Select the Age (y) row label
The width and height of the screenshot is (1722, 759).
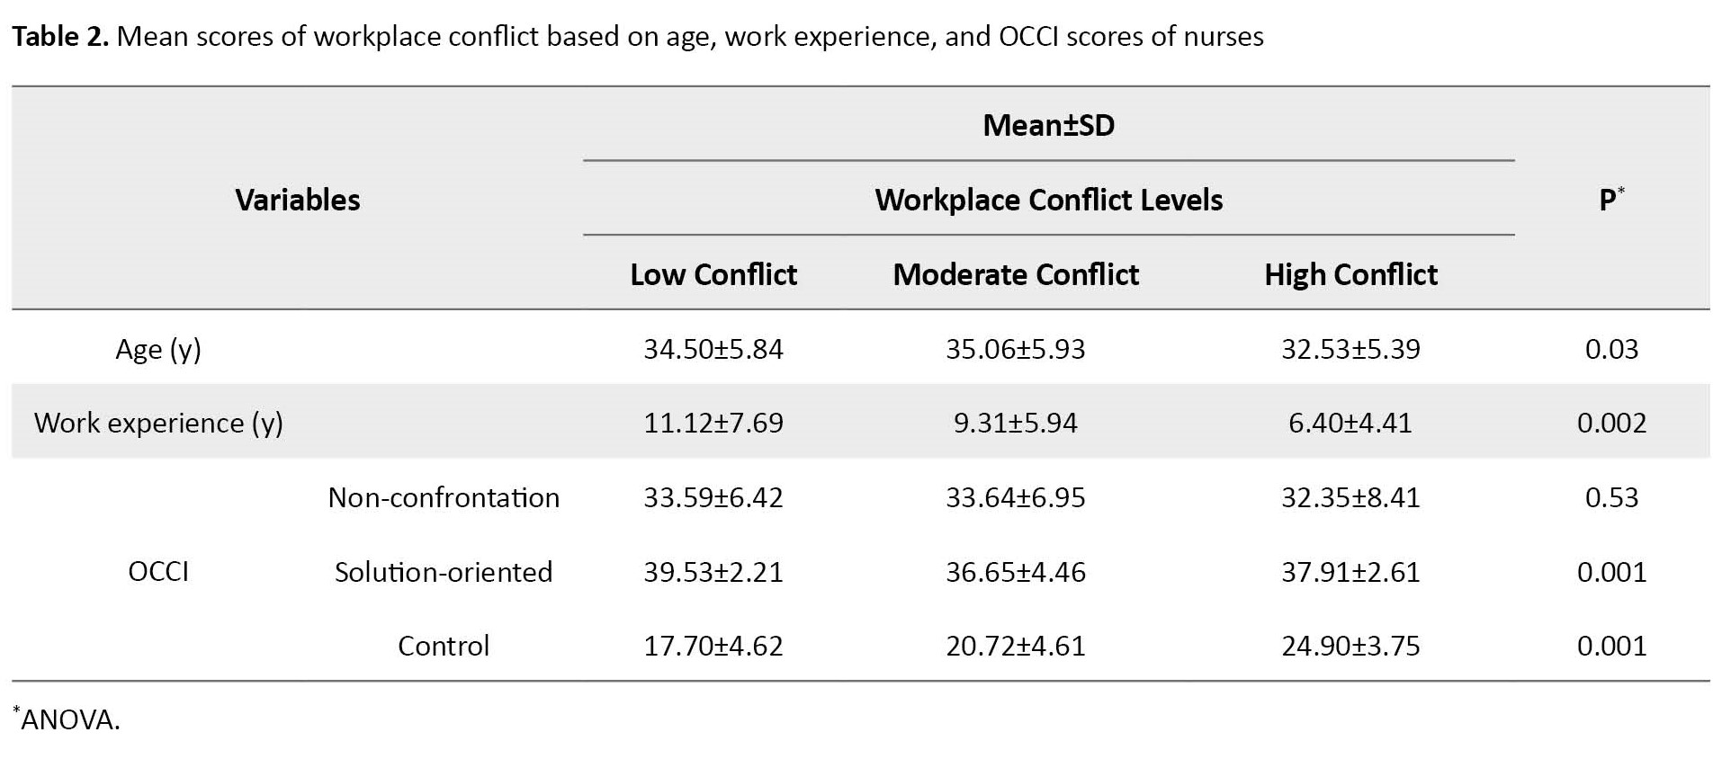click(x=158, y=349)
